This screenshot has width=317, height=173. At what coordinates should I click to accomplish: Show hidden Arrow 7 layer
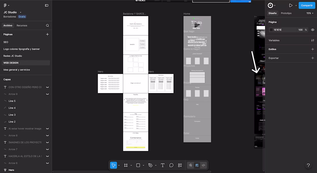coord(47,149)
